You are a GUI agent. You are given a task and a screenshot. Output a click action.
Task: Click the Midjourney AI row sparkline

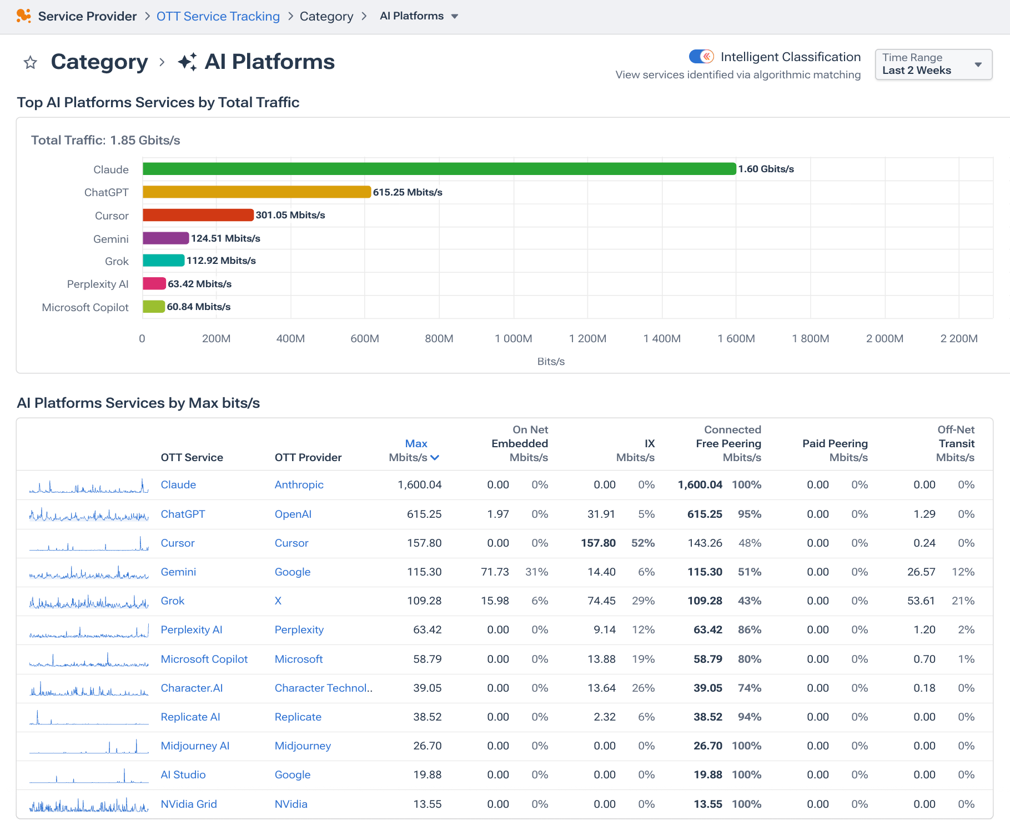coord(89,746)
